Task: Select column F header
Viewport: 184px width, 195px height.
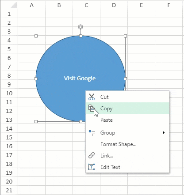Action: click(169, 5)
